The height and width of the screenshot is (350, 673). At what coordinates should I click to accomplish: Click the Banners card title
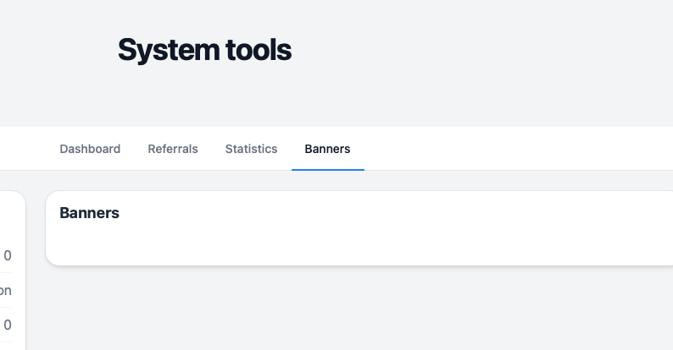(x=89, y=213)
